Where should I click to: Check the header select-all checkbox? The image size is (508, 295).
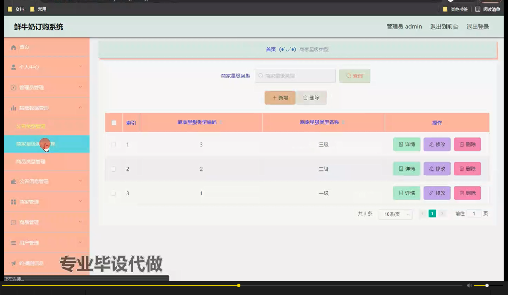[x=114, y=123]
